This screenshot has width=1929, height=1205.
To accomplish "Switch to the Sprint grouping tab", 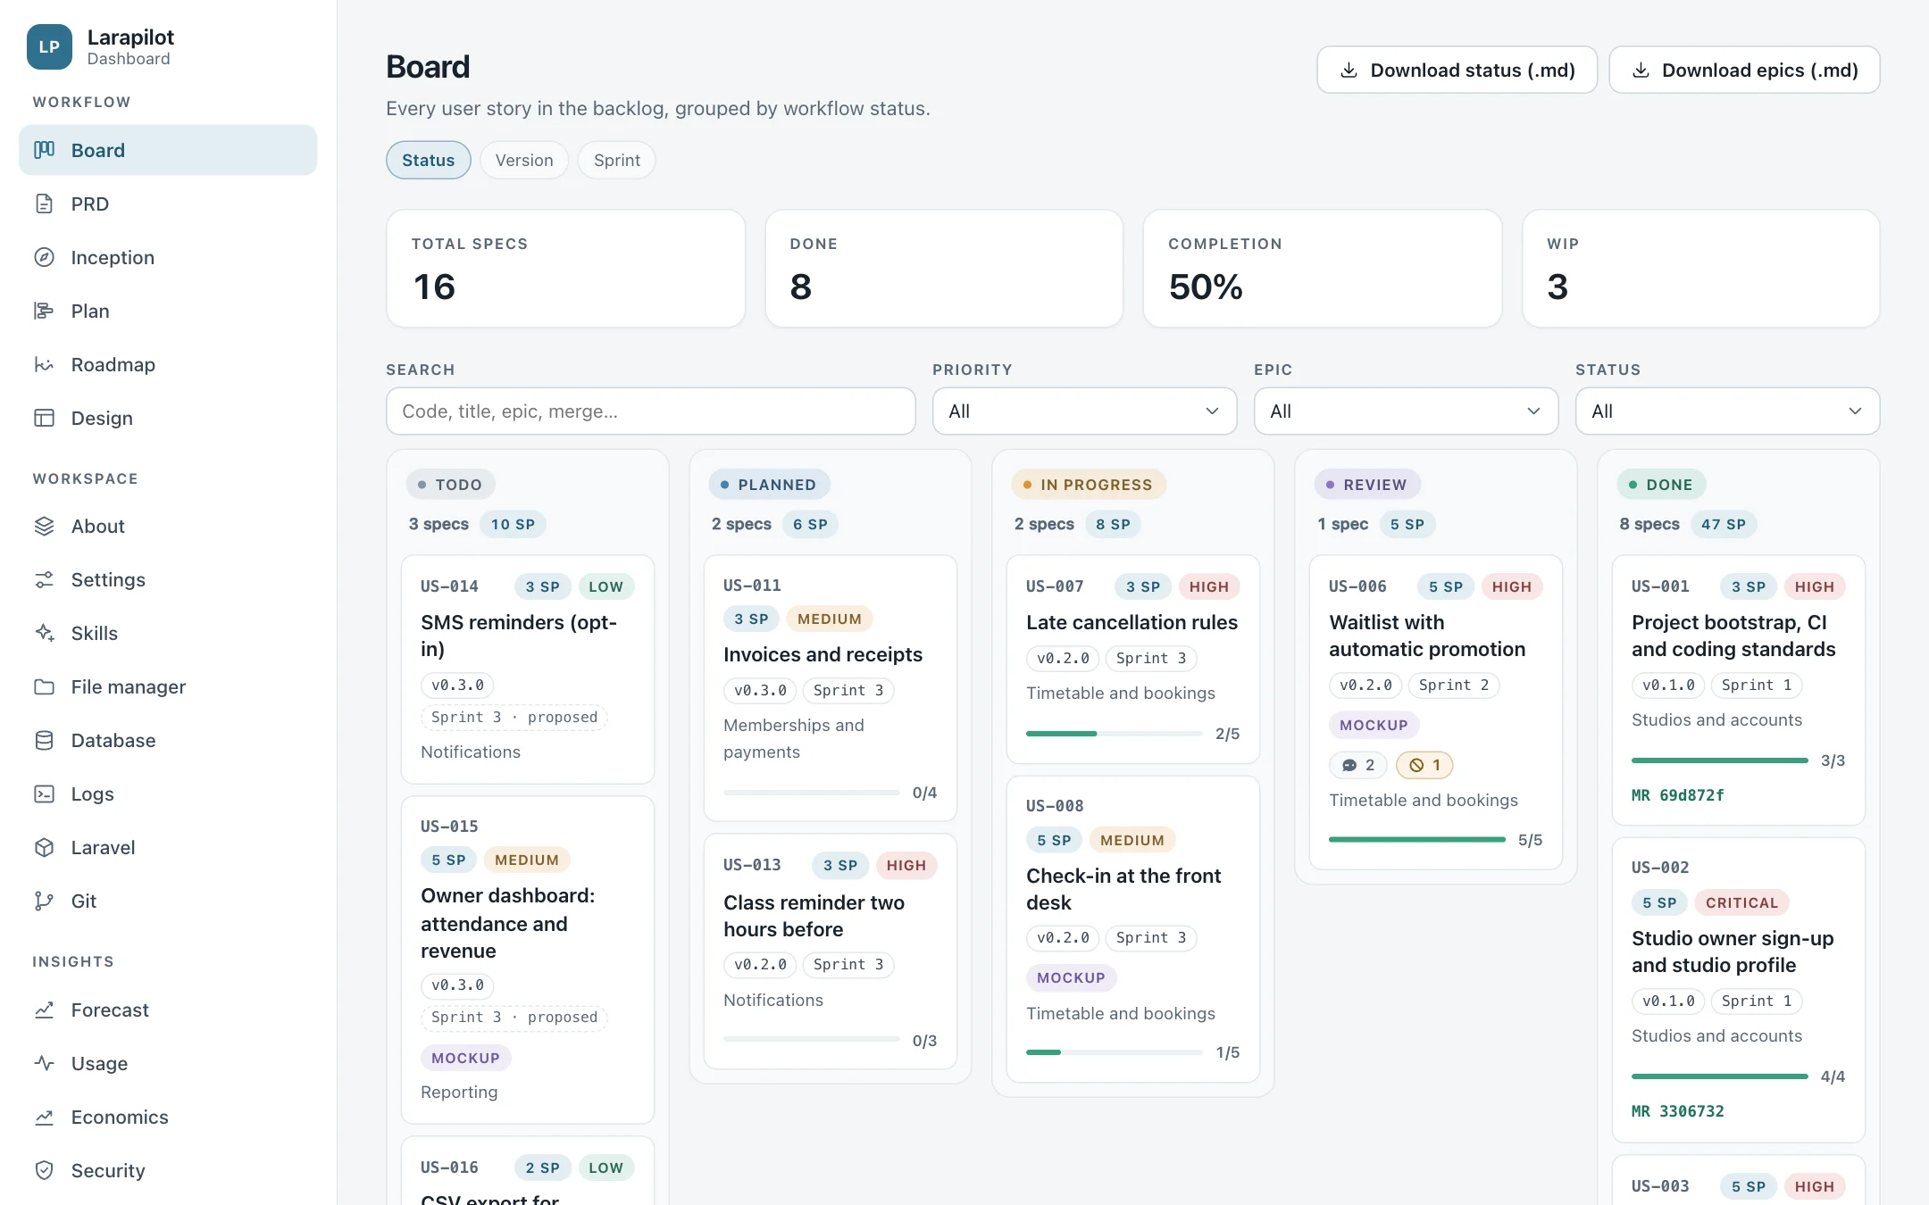I will click(x=617, y=160).
